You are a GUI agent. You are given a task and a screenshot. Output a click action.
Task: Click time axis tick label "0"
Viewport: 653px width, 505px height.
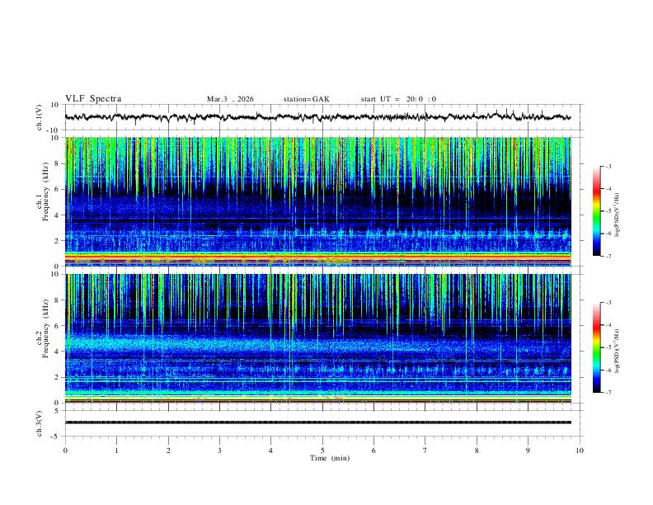coord(65,451)
